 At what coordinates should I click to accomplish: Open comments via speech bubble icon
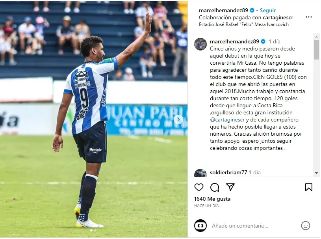(x=215, y=187)
